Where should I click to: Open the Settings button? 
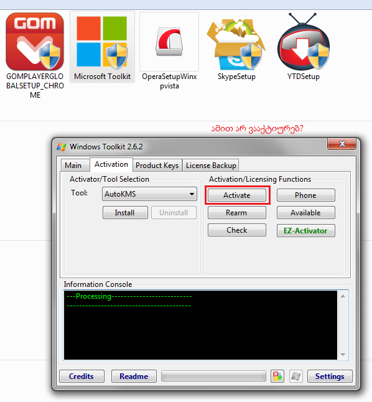click(330, 376)
